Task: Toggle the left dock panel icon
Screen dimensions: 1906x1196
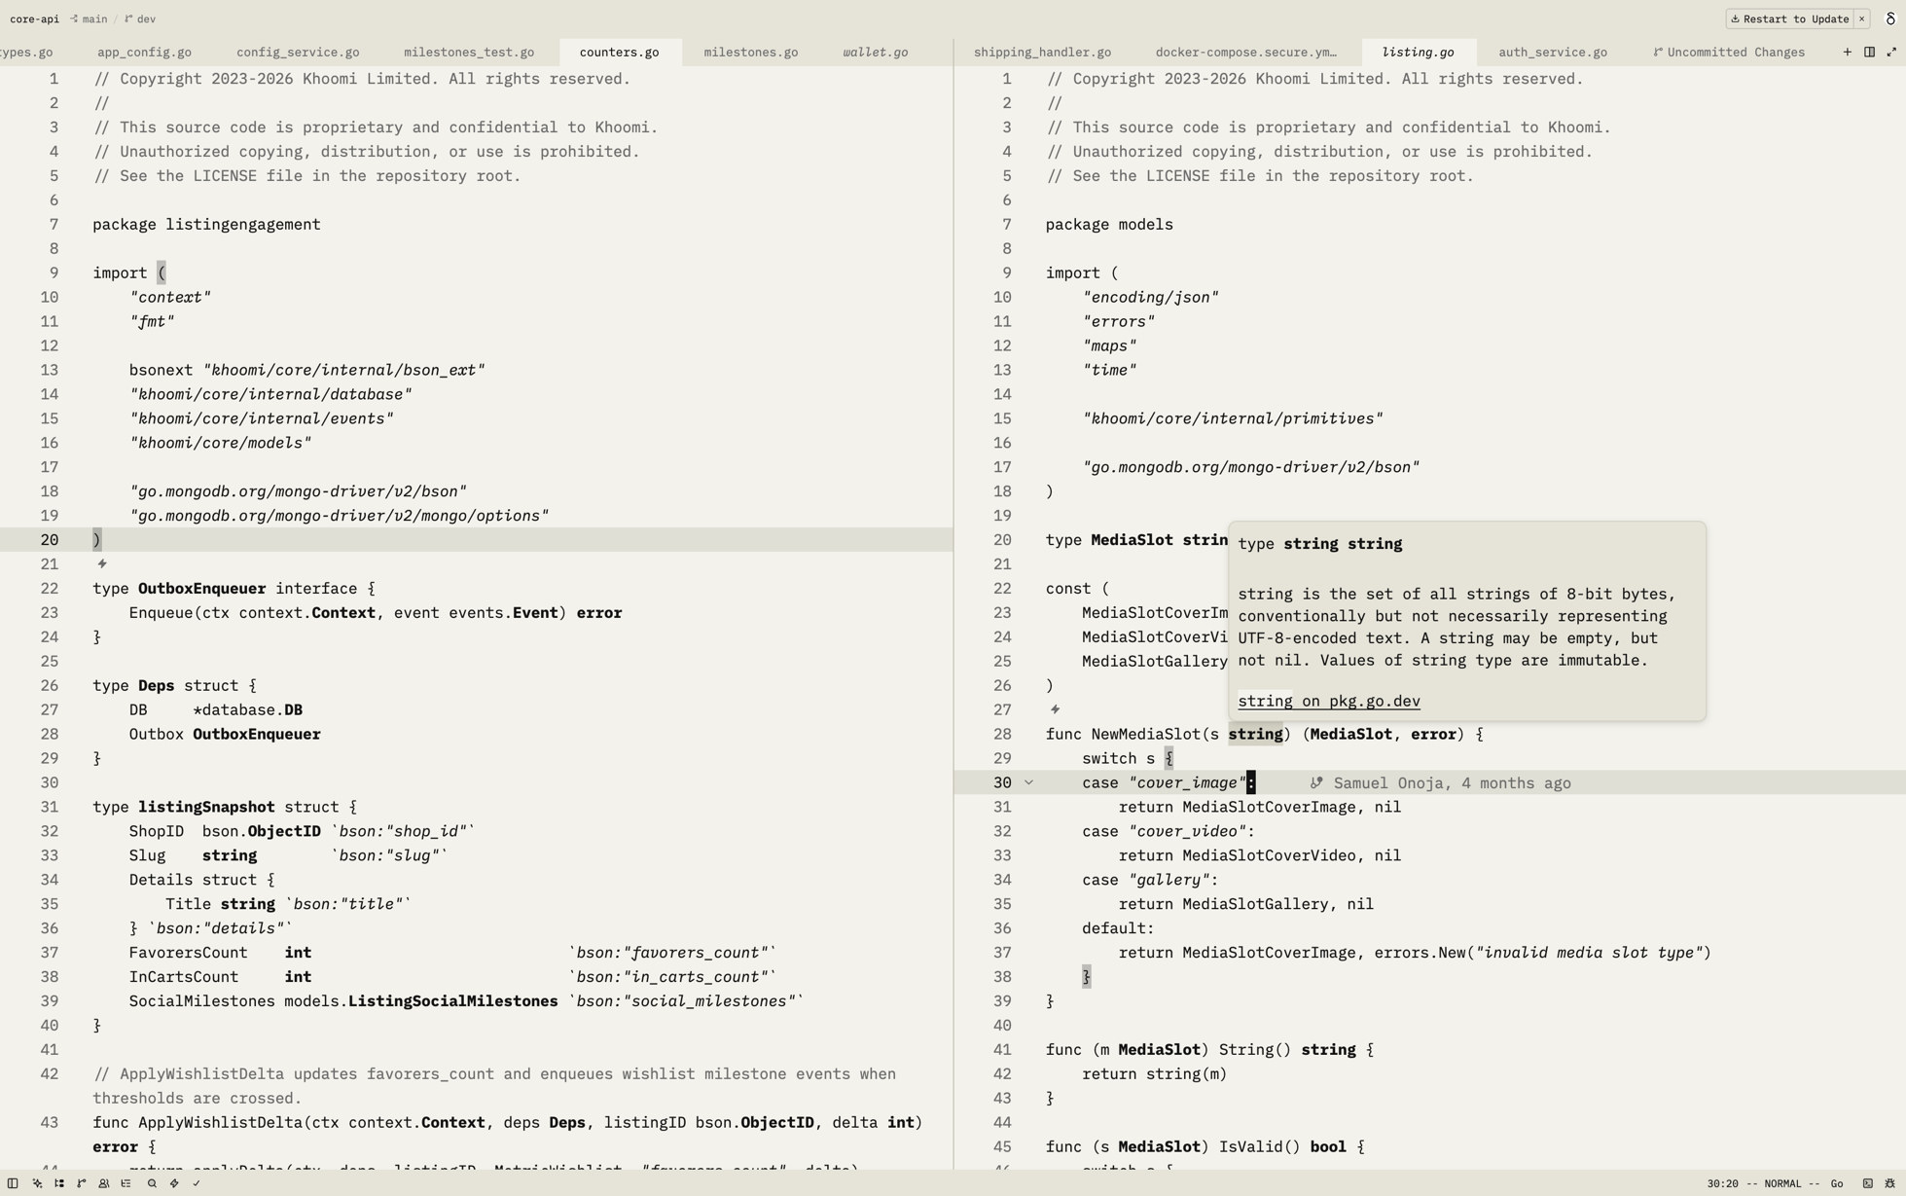Action: tap(13, 1183)
